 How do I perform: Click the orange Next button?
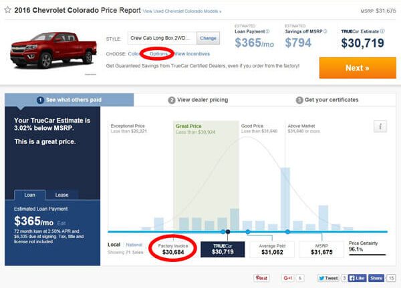tap(358, 68)
